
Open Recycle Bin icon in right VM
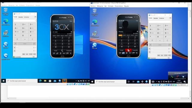[94, 12]
